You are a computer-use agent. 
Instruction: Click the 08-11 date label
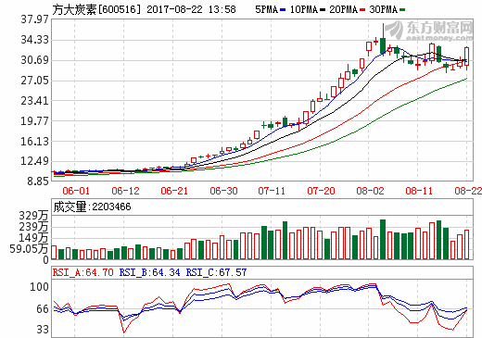pos(419,191)
